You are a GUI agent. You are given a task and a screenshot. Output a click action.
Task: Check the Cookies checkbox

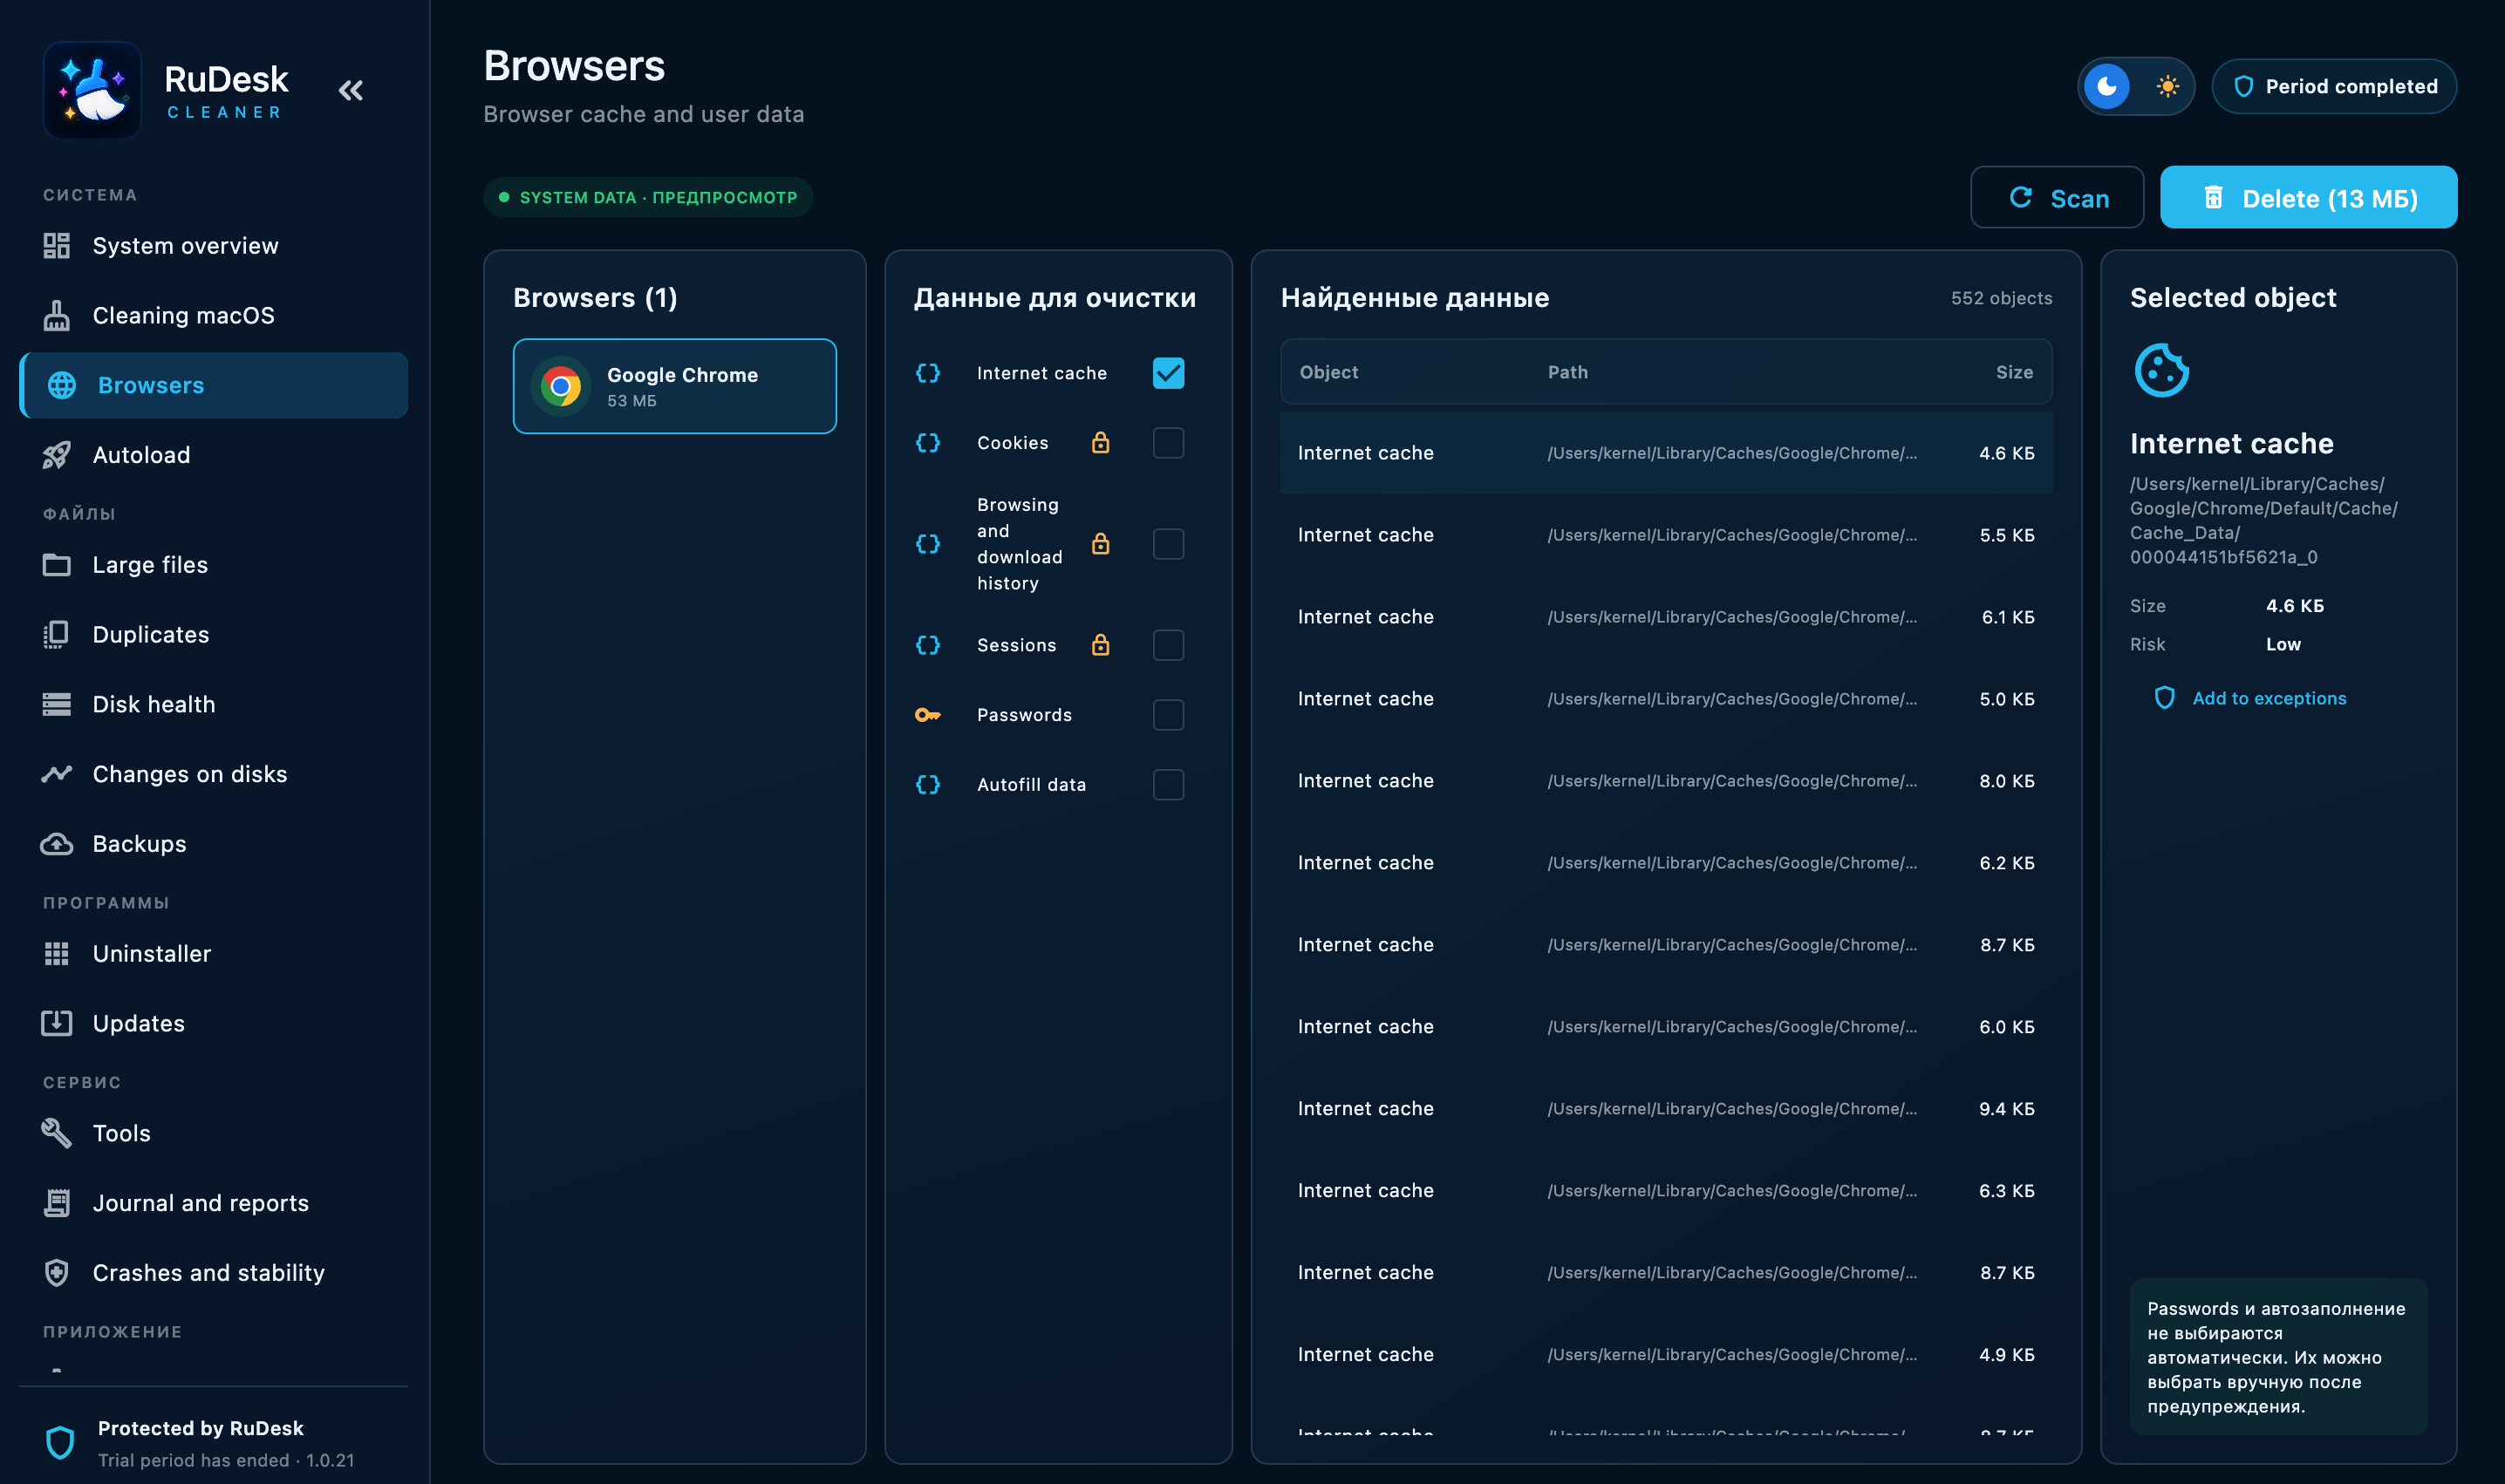click(x=1169, y=443)
